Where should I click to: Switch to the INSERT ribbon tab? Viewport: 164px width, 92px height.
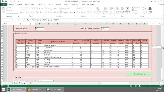(19, 5)
